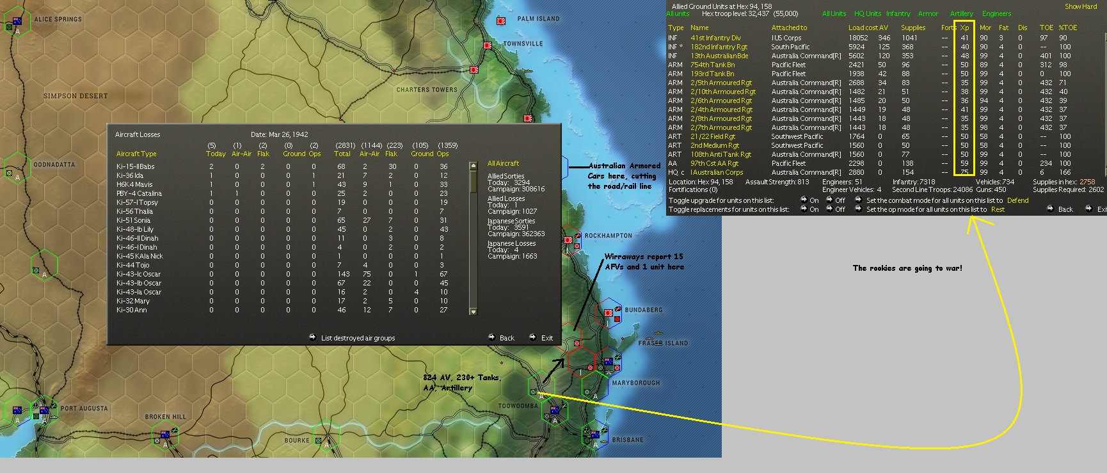Viewport: 1107px width, 473px height.
Task: Cycle the combat mode value Defend
Action: pyautogui.click(x=1018, y=200)
